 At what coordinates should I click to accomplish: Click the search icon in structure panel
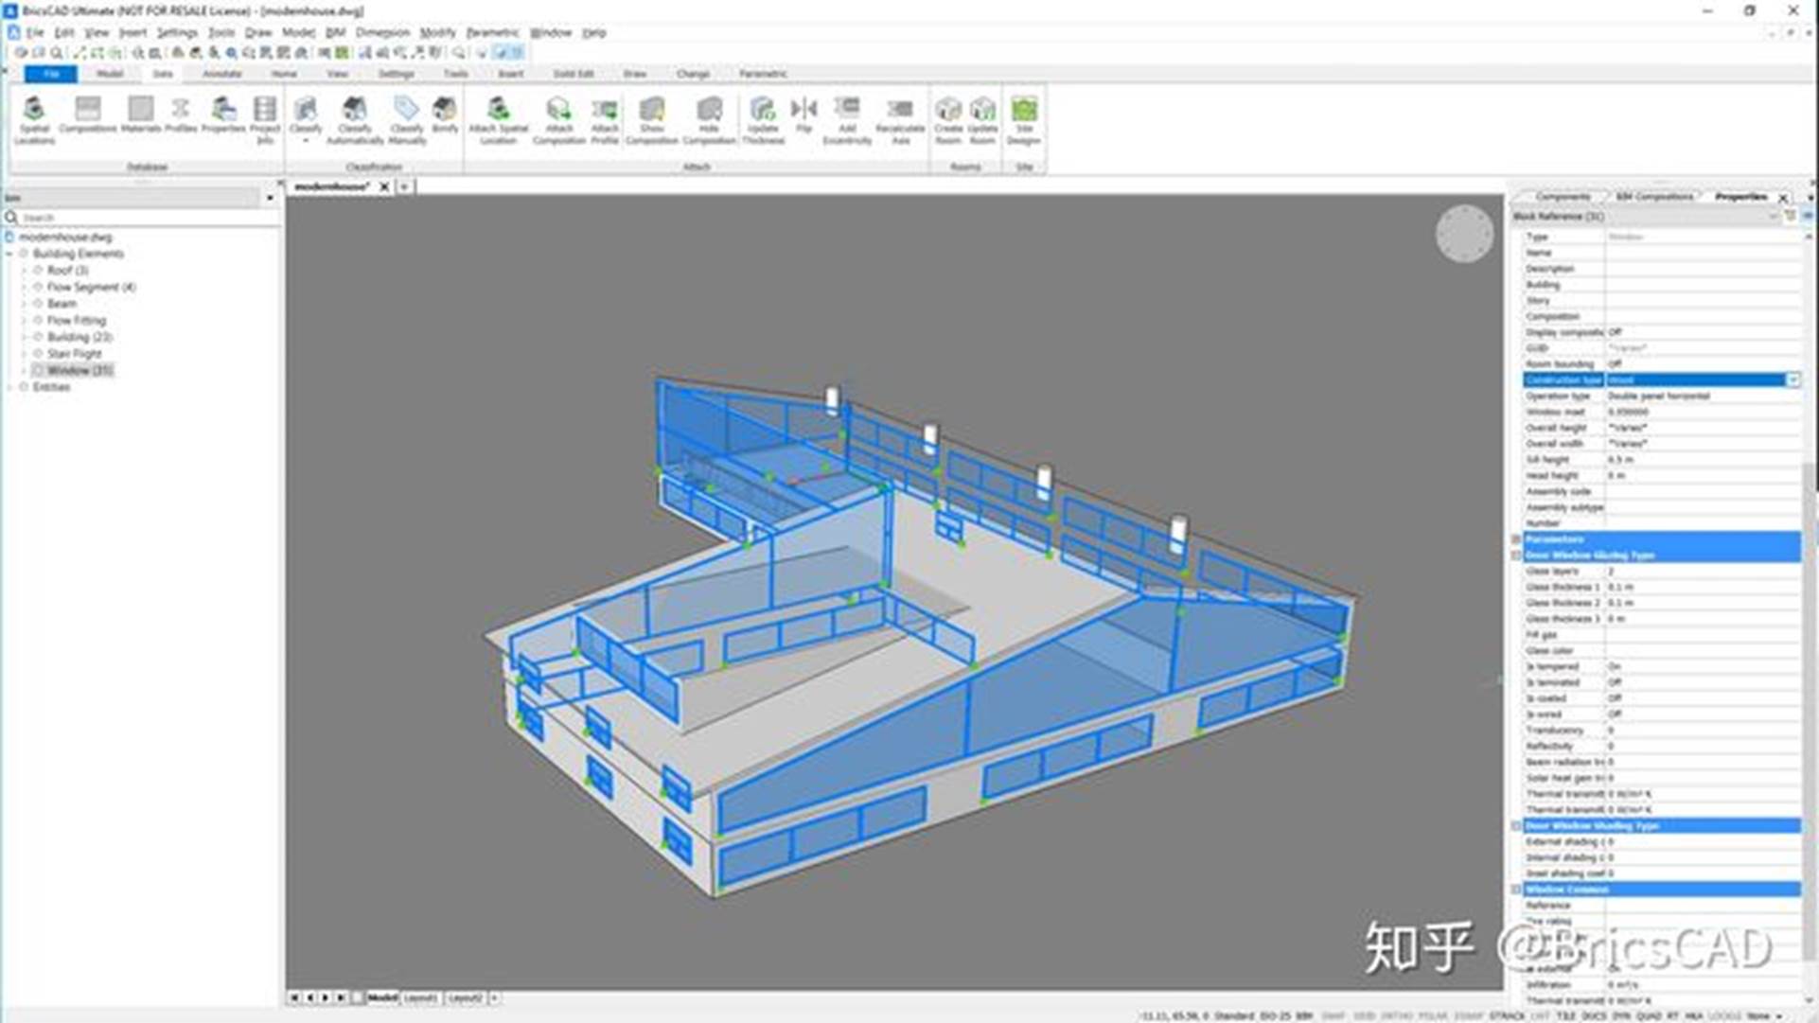tap(11, 218)
